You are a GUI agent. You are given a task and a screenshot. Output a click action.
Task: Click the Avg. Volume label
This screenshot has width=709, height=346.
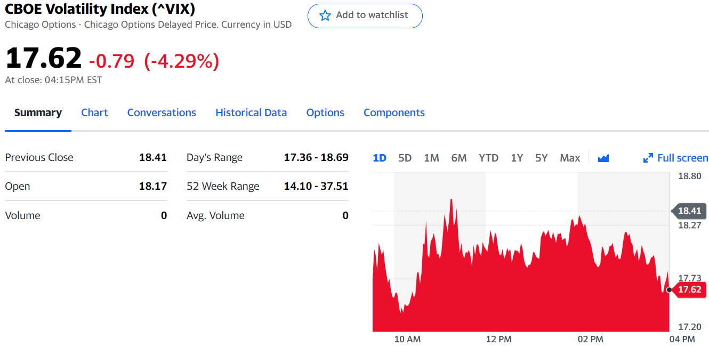[x=215, y=215]
